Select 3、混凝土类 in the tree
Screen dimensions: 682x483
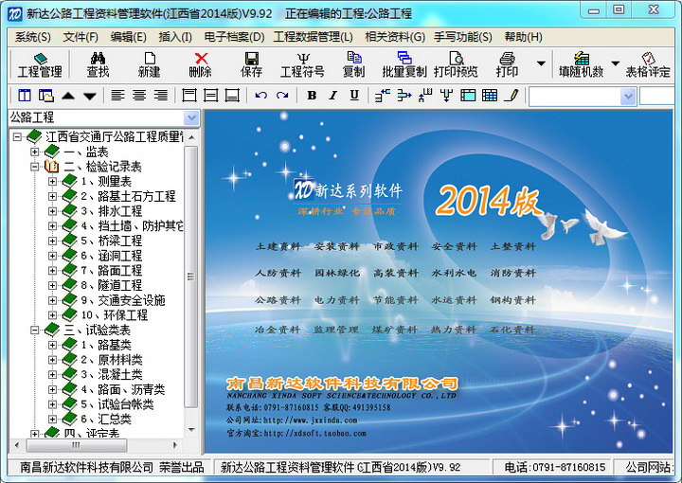click(x=112, y=375)
